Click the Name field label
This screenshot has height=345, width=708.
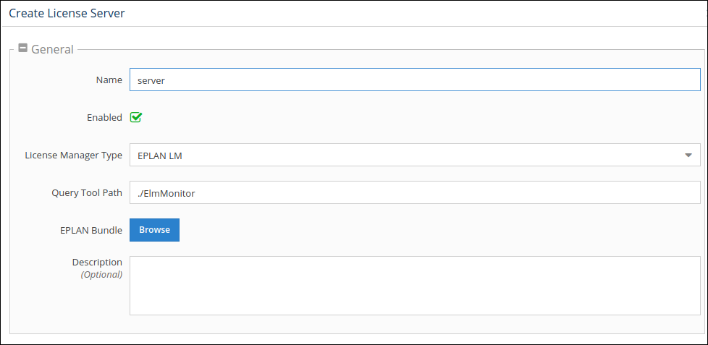click(109, 80)
